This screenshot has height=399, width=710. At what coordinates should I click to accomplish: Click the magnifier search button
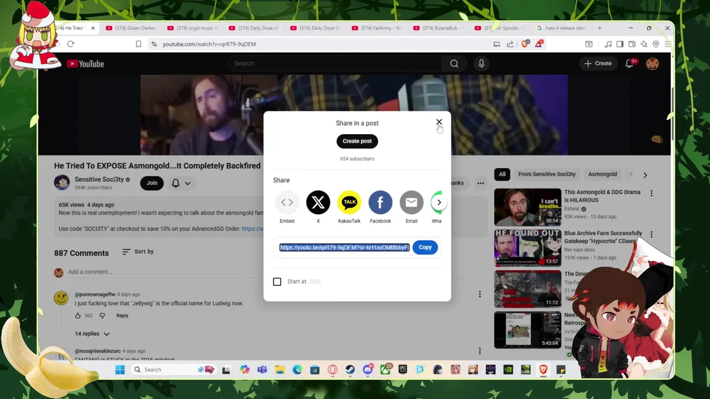[x=454, y=63]
